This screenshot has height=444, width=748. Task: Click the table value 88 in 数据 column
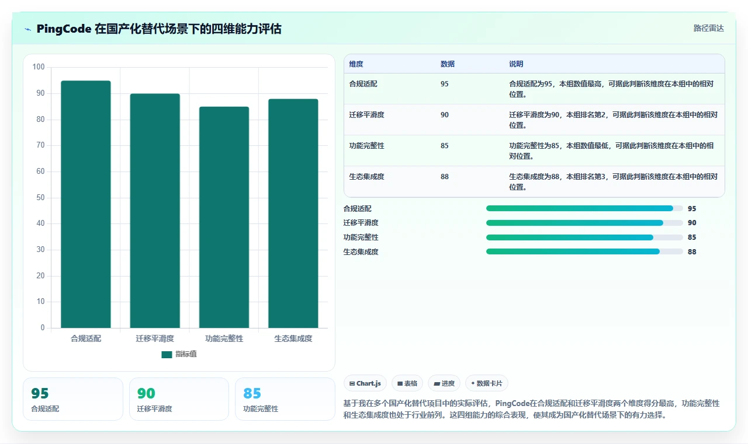445,177
